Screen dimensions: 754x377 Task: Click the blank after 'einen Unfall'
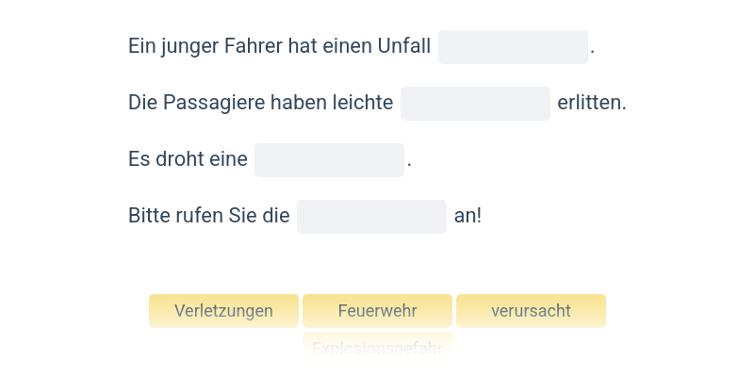(x=513, y=47)
